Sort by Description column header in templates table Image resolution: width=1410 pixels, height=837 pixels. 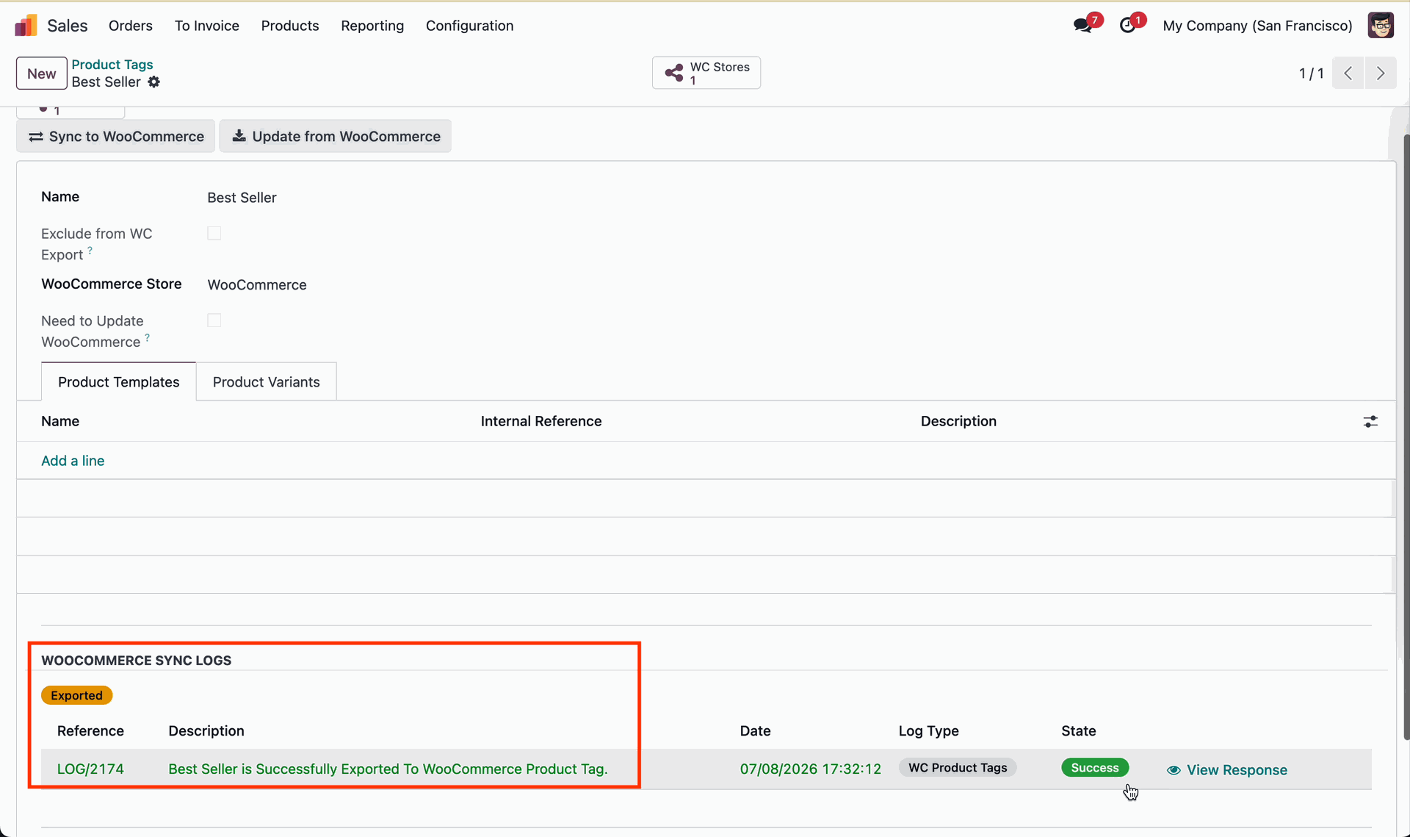(x=958, y=422)
